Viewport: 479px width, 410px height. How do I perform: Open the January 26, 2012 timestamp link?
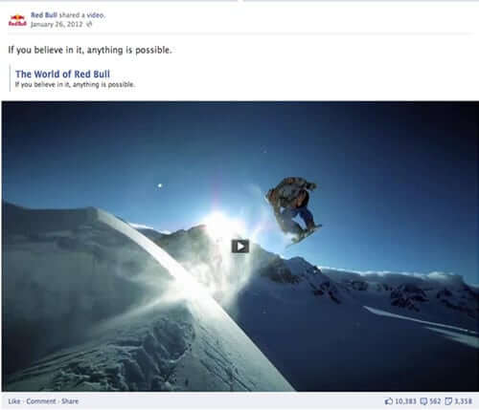[x=57, y=24]
